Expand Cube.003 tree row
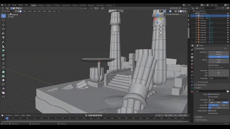This screenshot has height=129, width=230. (196, 25)
